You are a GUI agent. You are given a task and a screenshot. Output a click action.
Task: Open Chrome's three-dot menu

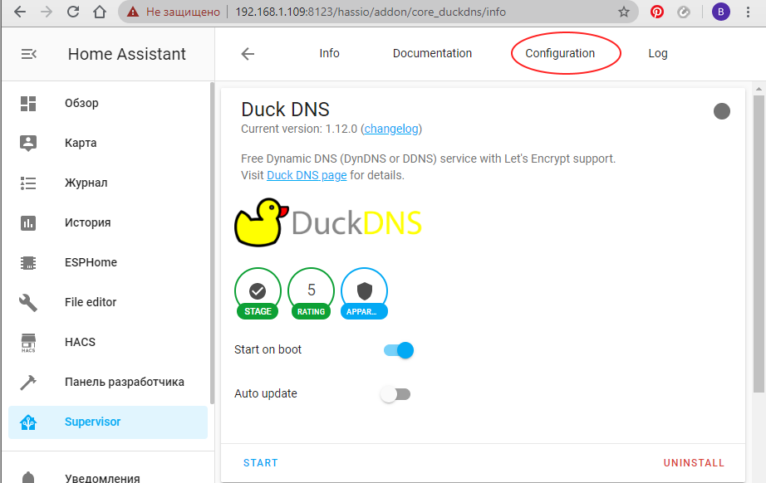click(748, 12)
